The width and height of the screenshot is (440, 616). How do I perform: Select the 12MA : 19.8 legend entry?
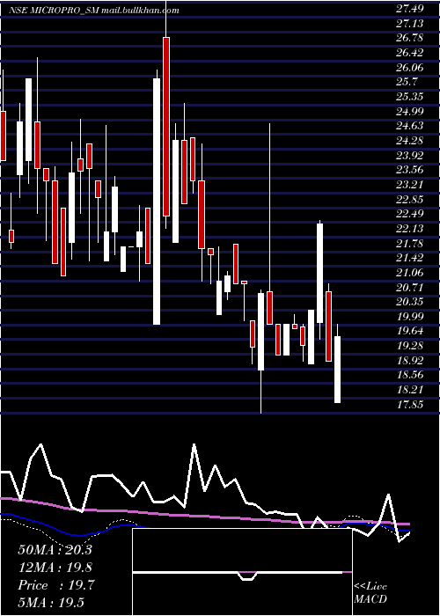tap(55, 568)
